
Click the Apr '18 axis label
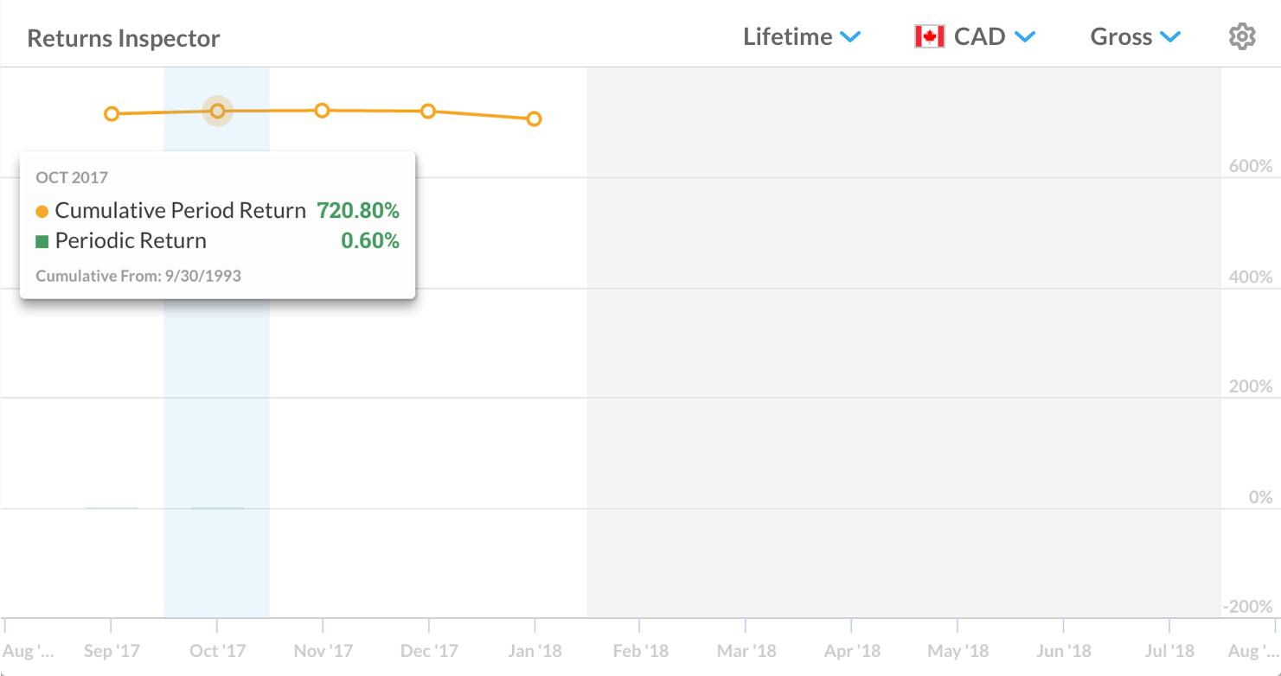coord(852,651)
